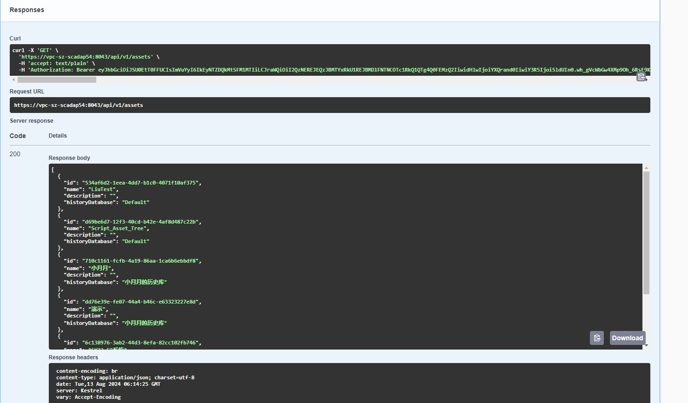This screenshot has height=403, width=688.
Task: Click the copy icon below the Authorization header
Action: click(642, 76)
